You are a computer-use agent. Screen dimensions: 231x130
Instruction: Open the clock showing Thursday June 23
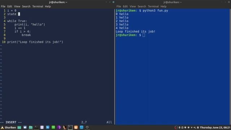215,127
